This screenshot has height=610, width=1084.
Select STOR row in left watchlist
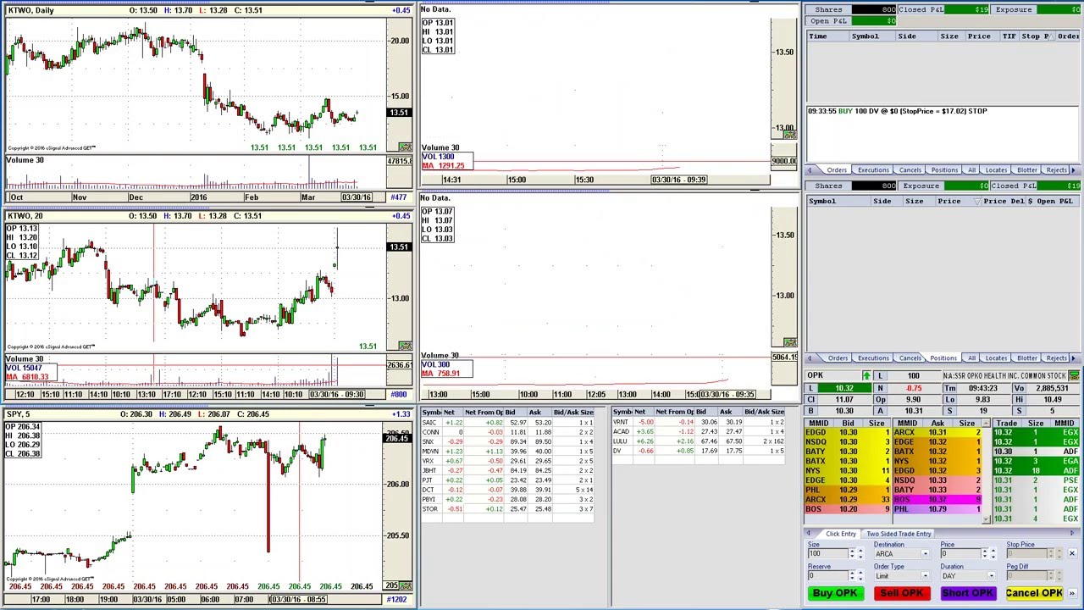[509, 509]
